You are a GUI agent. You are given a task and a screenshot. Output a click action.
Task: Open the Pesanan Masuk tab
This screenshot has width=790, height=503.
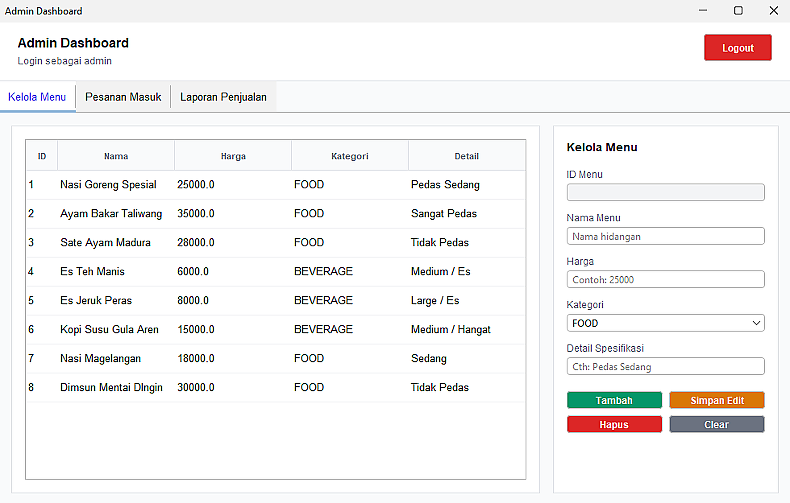point(123,97)
